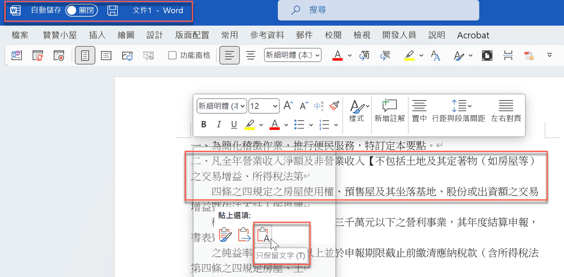The width and height of the screenshot is (564, 277).
Task: Select the Print Layout view icon
Action: (x=85, y=55)
